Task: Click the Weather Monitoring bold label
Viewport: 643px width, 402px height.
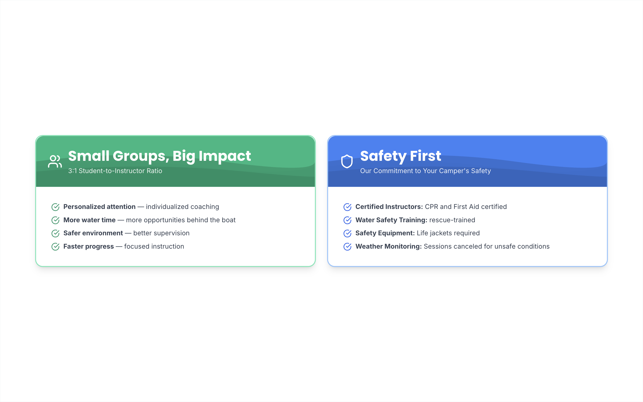Action: (x=389, y=247)
